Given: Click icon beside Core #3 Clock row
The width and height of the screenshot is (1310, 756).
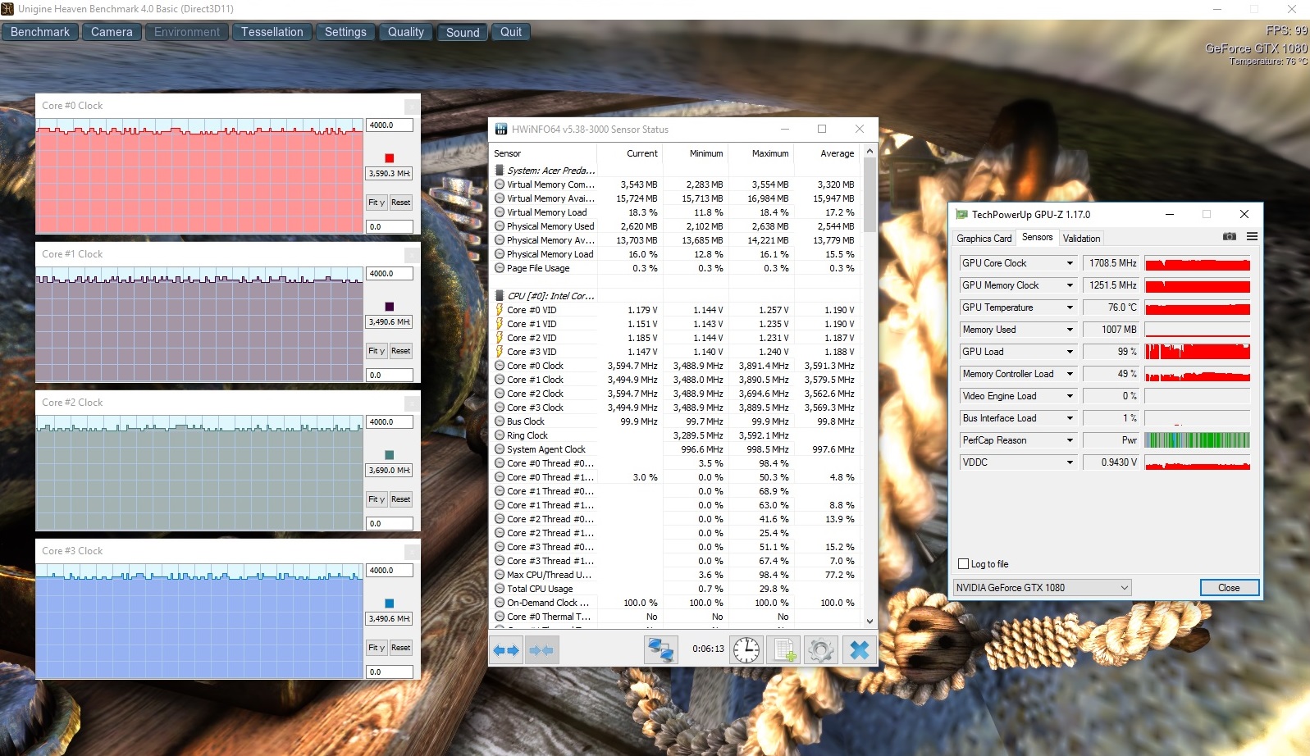Looking at the screenshot, I should 500,408.
